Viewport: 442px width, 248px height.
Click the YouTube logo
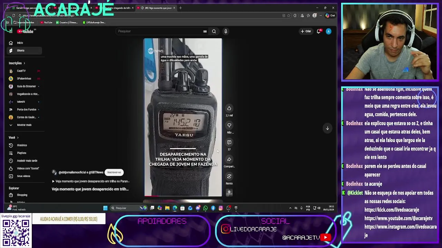pos(26,31)
